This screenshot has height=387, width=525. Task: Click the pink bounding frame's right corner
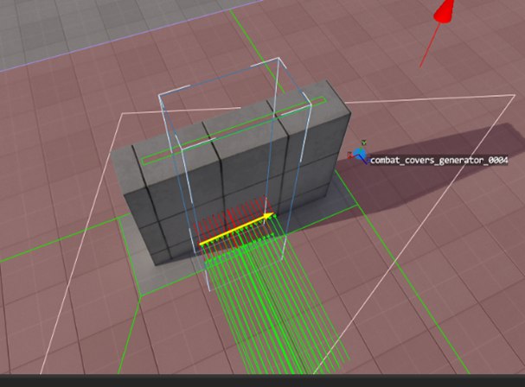click(515, 96)
